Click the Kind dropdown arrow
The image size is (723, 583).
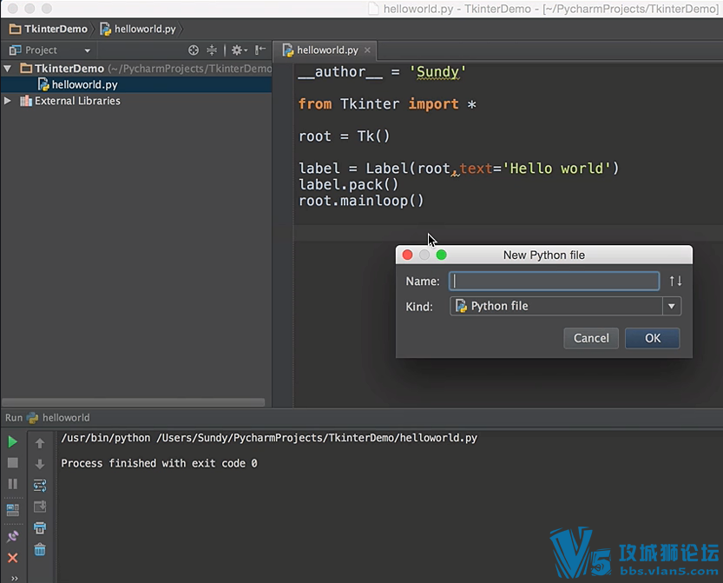(672, 306)
